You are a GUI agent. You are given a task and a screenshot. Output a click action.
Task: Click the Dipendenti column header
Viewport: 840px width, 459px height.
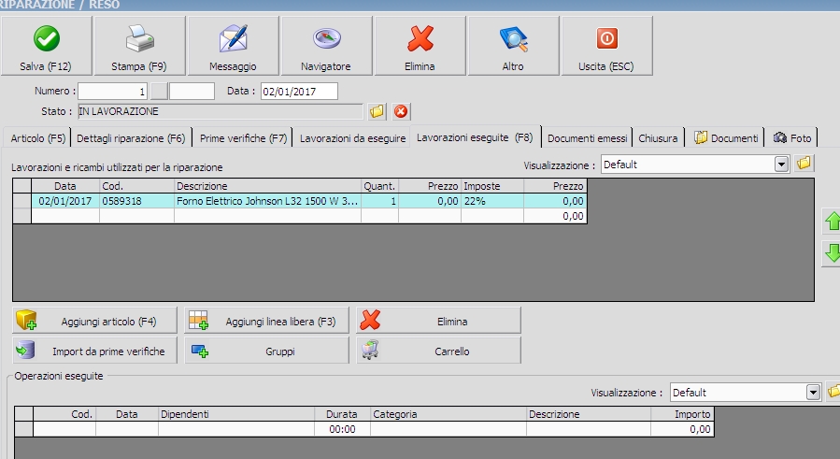pos(236,414)
